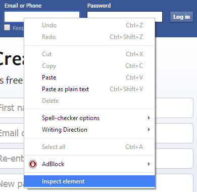The width and height of the screenshot is (197, 192).
Task: Choose Inspect element from the context menu
Action: click(89, 181)
